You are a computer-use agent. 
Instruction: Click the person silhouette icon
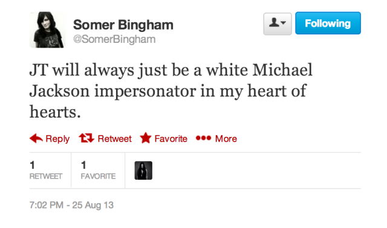click(x=274, y=22)
